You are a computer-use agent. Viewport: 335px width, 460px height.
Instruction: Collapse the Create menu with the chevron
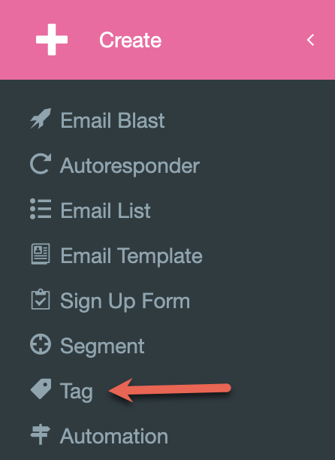pos(311,40)
